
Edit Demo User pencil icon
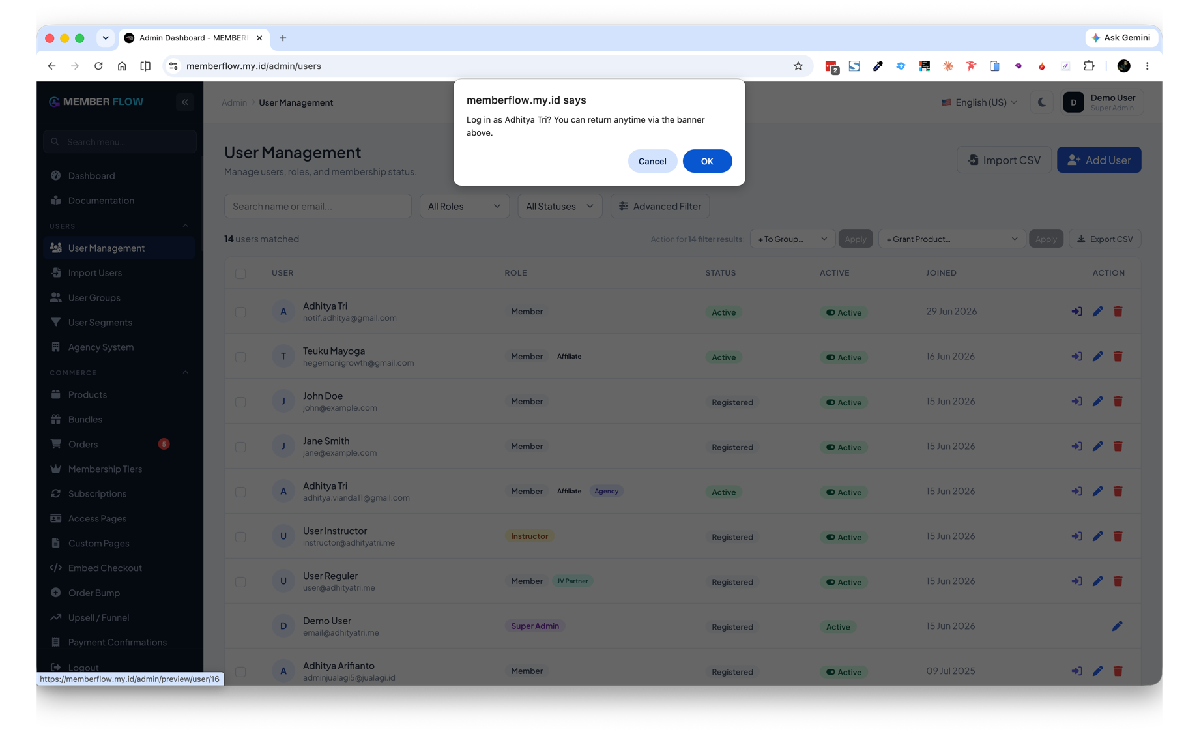coord(1118,626)
